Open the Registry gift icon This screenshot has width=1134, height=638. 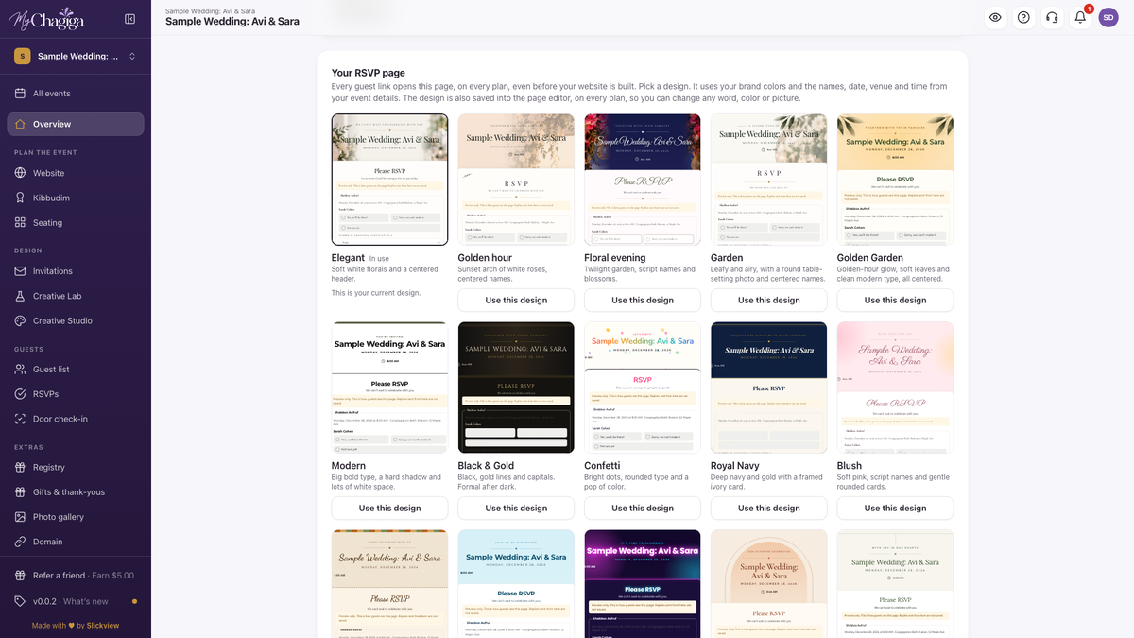(21, 467)
